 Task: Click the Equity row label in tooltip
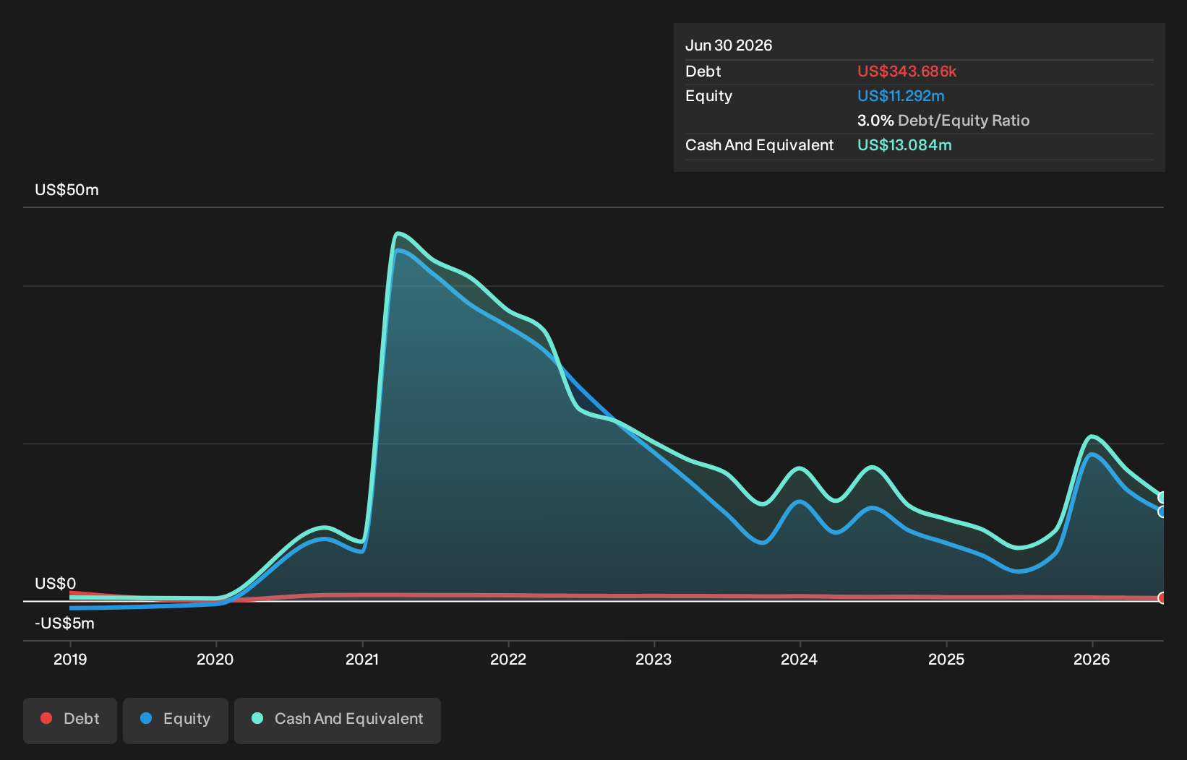(x=709, y=96)
